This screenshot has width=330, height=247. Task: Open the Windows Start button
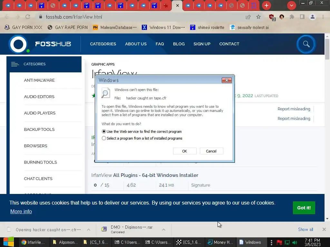pos(9,242)
